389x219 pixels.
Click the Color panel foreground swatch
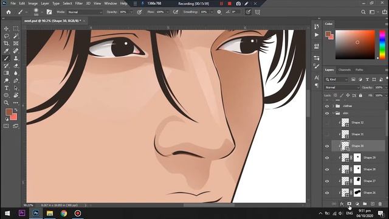point(328,33)
